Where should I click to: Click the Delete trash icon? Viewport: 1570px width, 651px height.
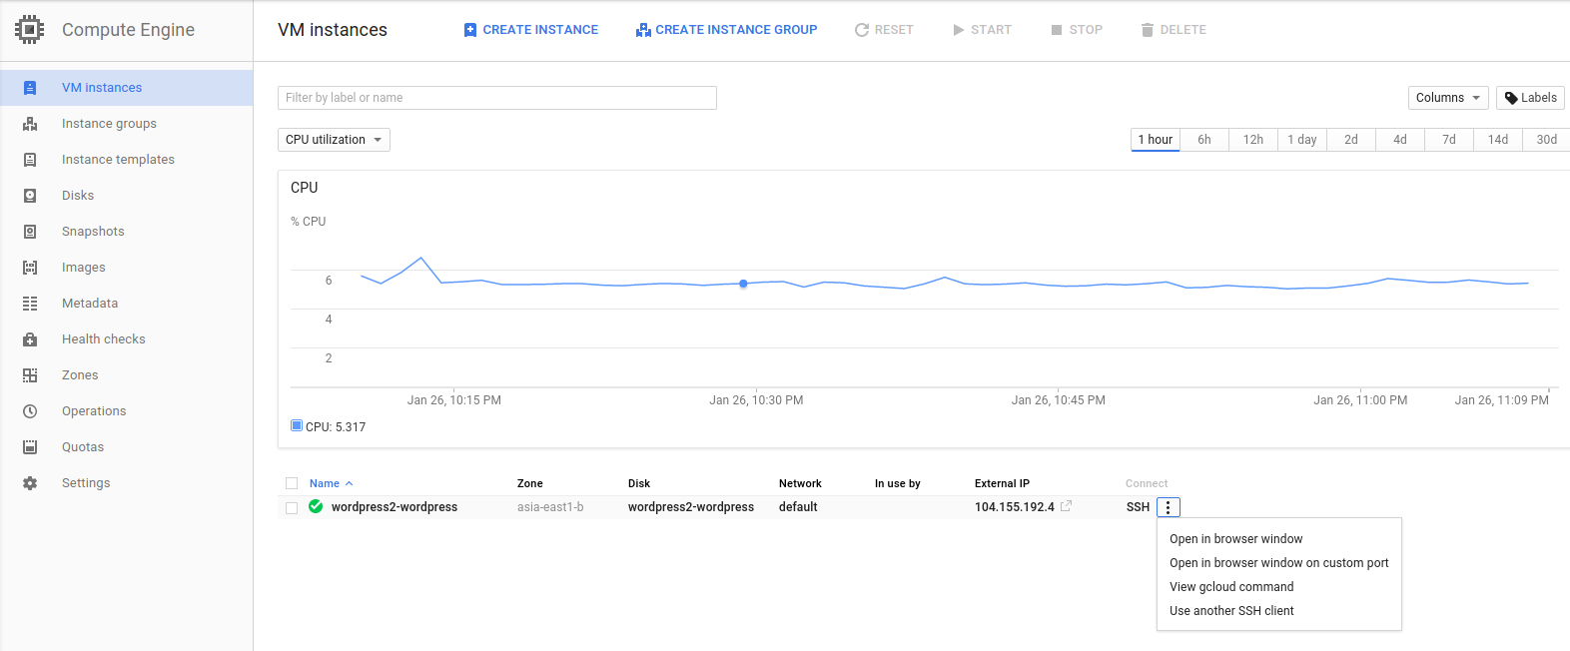1148,30
